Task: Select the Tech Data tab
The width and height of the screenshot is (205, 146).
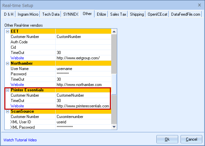Action: [51, 14]
